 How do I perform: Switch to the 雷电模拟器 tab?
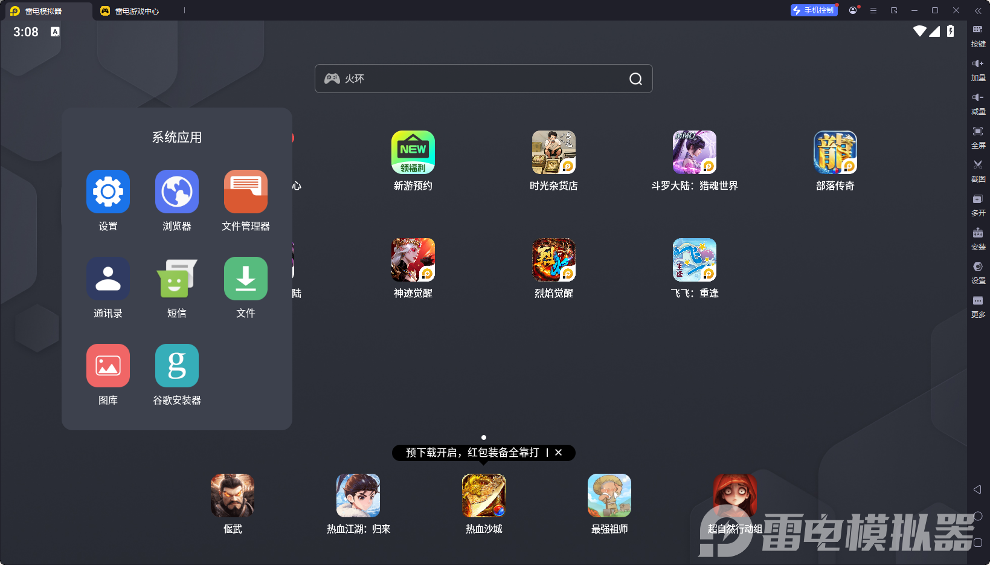pyautogui.click(x=47, y=11)
